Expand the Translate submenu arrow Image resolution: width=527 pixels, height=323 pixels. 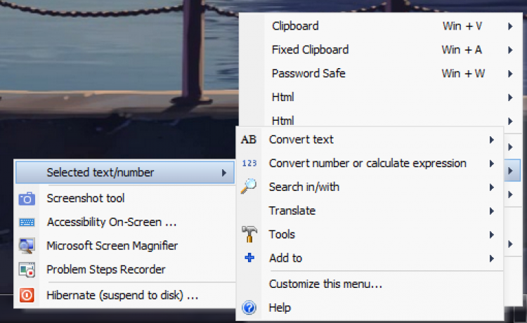click(492, 211)
